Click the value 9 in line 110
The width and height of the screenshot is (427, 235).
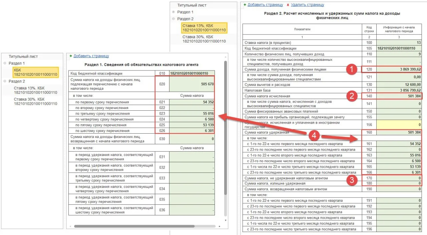point(399,54)
